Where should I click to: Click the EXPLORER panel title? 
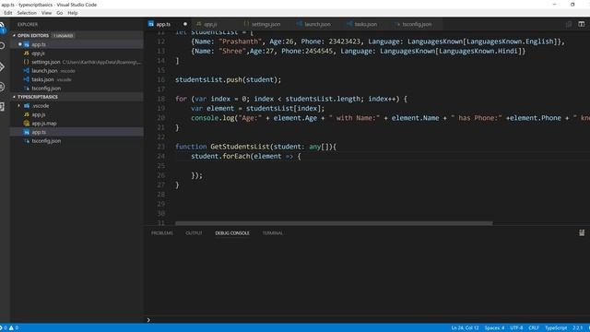[x=28, y=25]
